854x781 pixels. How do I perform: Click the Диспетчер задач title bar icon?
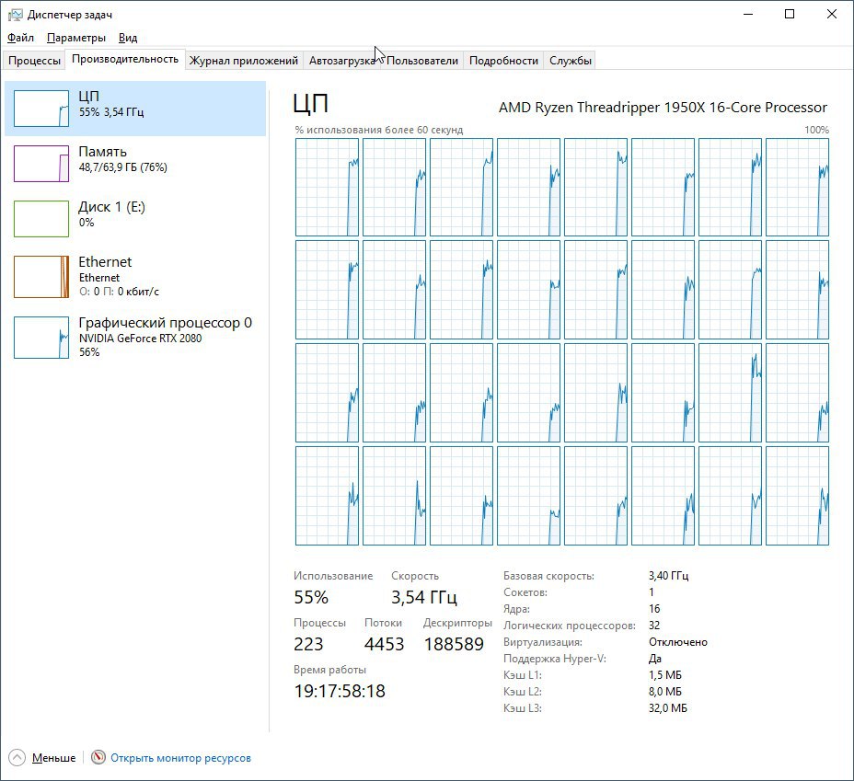pos(16,15)
